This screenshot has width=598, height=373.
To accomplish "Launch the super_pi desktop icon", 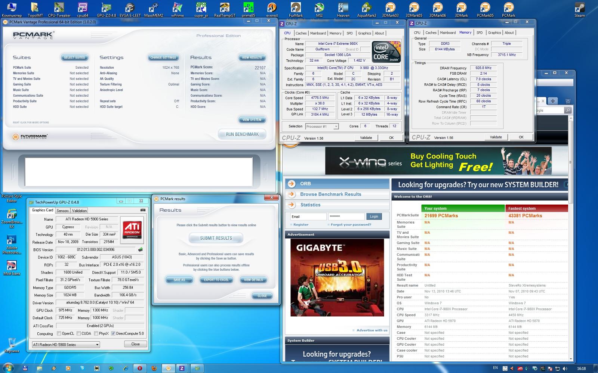I will click(x=201, y=10).
